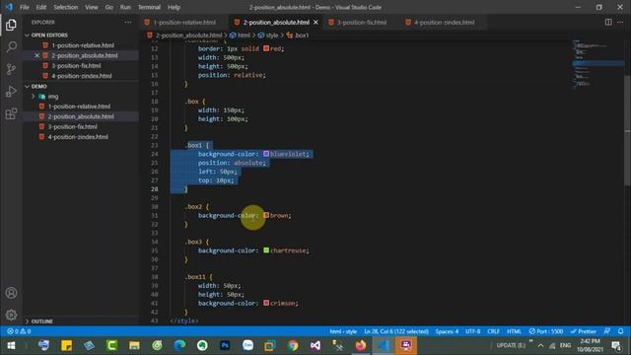This screenshot has height=355, width=631.
Task: Open the Source Control view
Action: click(11, 69)
